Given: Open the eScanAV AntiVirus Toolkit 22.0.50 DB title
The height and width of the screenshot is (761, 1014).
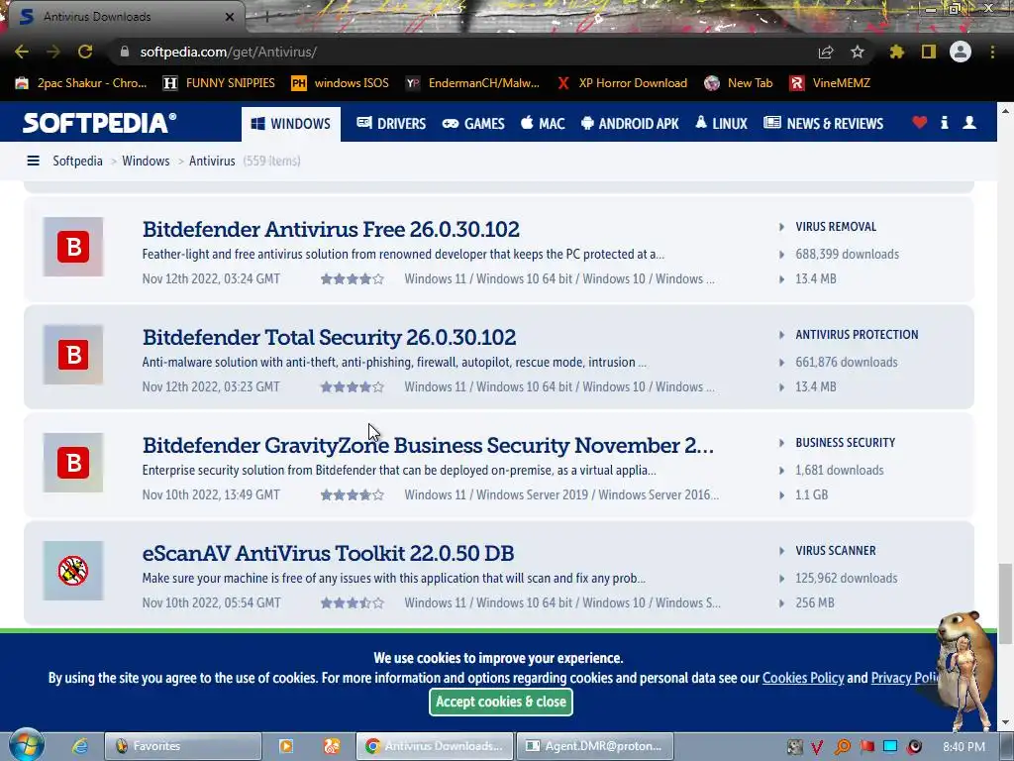Looking at the screenshot, I should 328,553.
